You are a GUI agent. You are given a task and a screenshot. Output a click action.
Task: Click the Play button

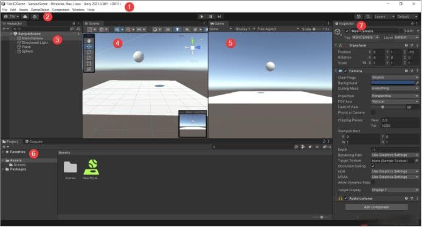pyautogui.click(x=202, y=16)
